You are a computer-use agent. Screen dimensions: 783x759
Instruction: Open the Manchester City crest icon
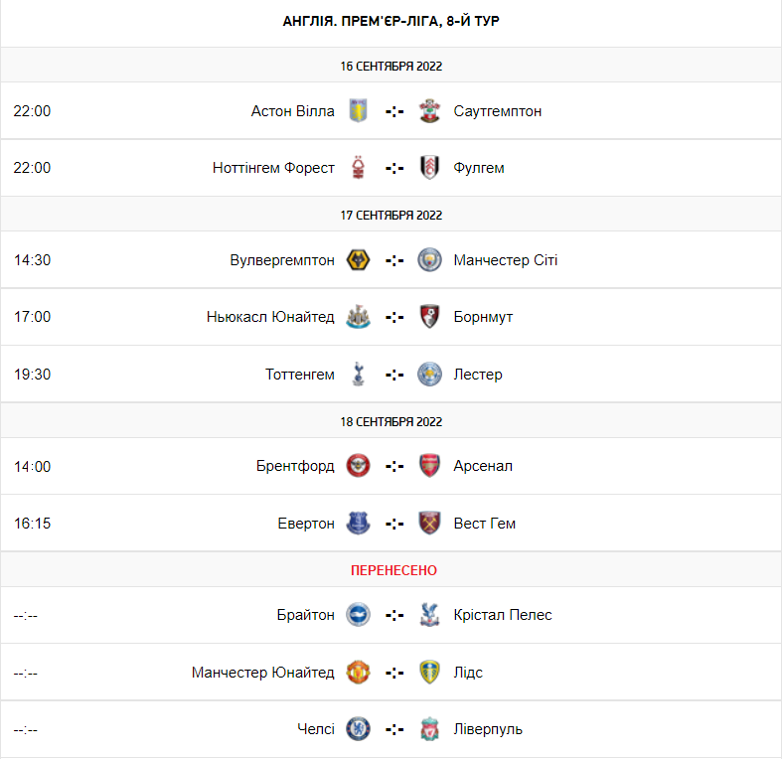(429, 260)
